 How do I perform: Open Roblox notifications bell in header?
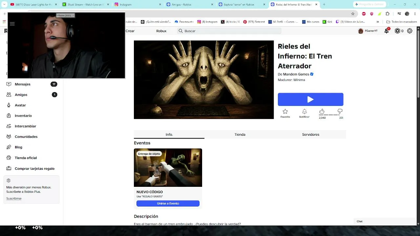[x=387, y=31]
